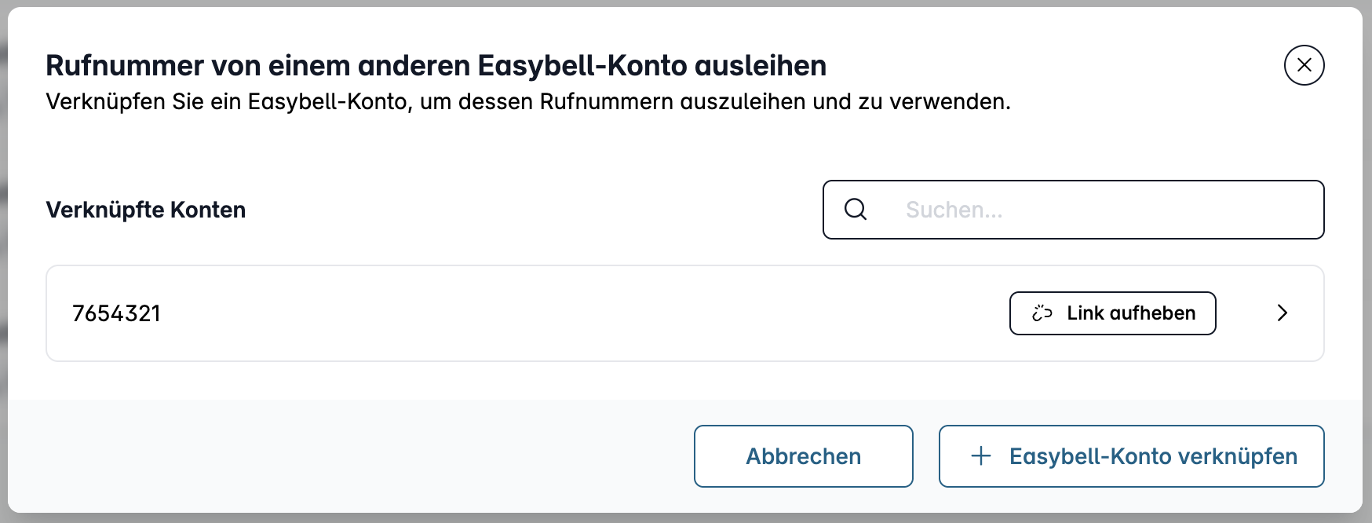The height and width of the screenshot is (523, 1372).
Task: Click the Link aufheben button
Action: [x=1112, y=313]
